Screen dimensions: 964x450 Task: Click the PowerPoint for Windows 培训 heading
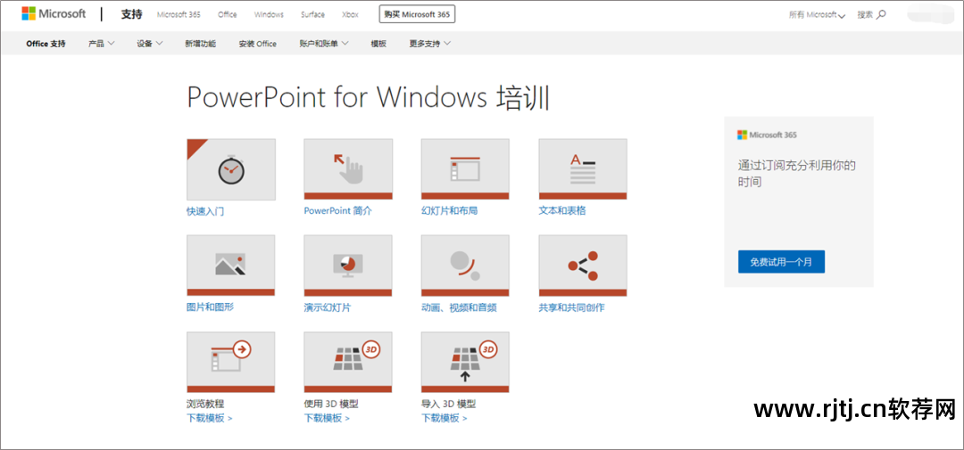(x=368, y=98)
